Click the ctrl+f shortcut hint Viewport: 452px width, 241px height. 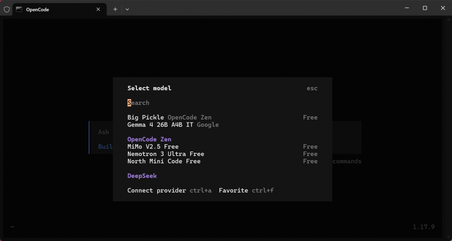(263, 190)
